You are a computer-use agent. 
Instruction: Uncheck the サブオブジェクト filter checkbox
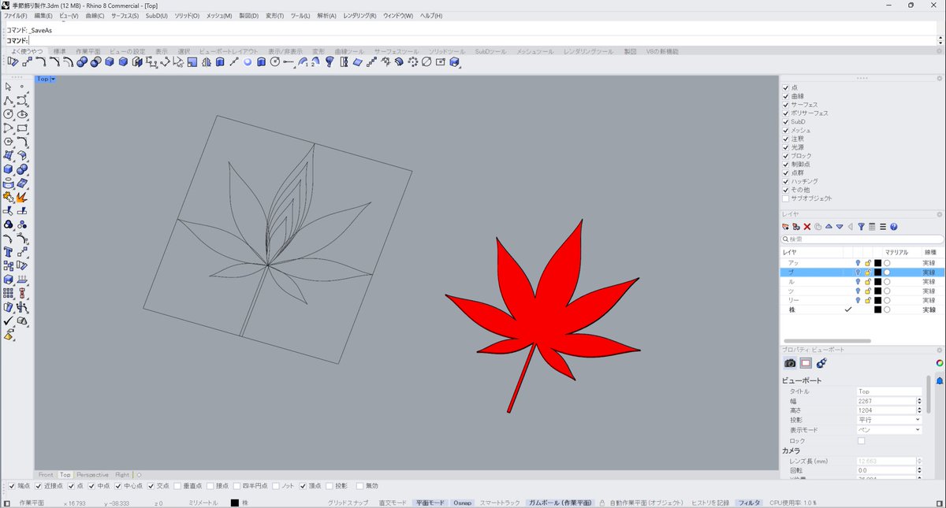click(786, 197)
